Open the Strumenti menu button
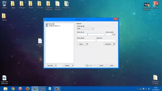The image size is (162, 91). [x=51, y=65]
